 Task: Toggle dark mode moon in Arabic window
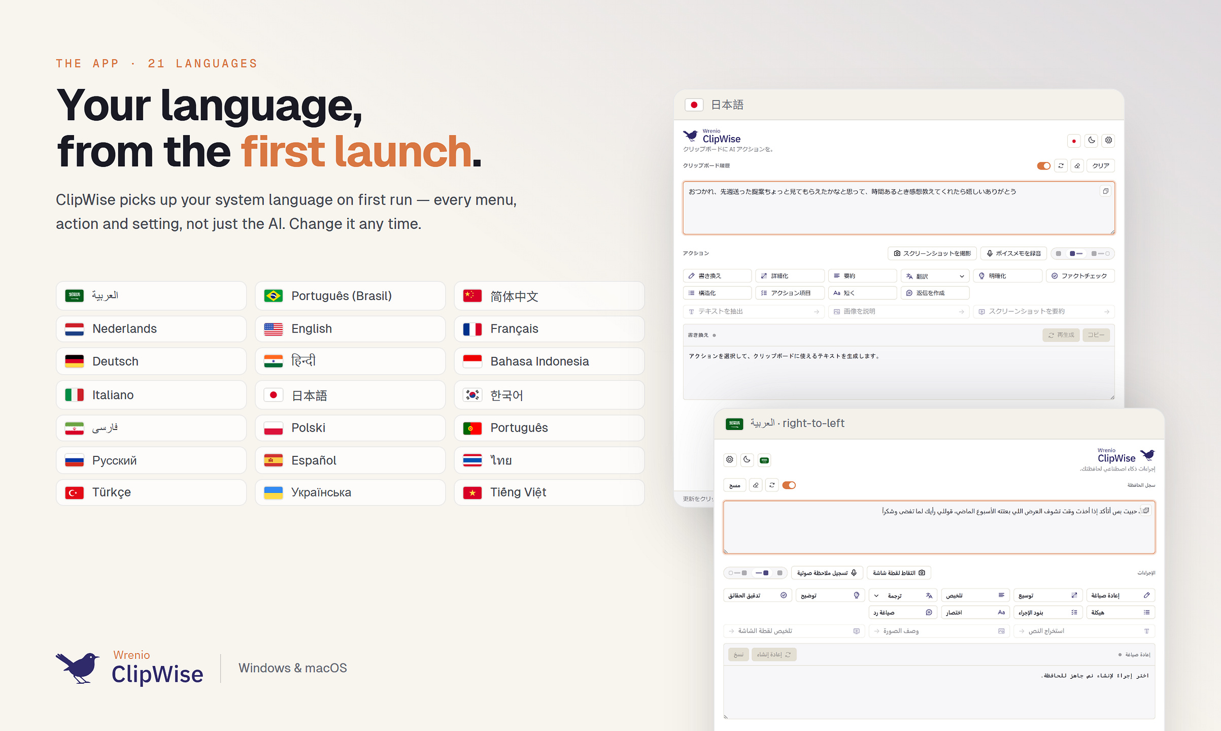747,459
